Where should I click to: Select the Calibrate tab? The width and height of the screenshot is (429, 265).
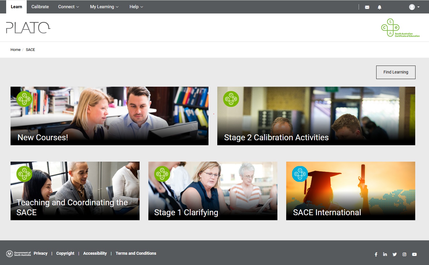40,7
